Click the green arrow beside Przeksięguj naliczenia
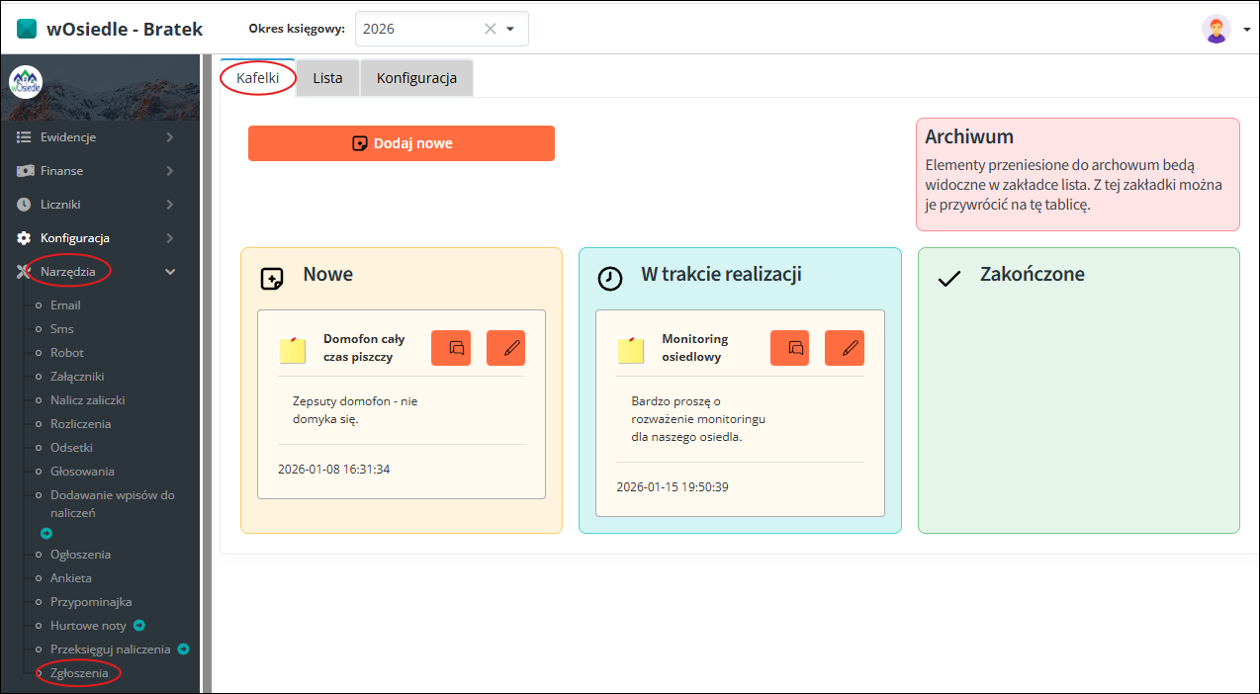This screenshot has width=1260, height=694. pos(182,650)
